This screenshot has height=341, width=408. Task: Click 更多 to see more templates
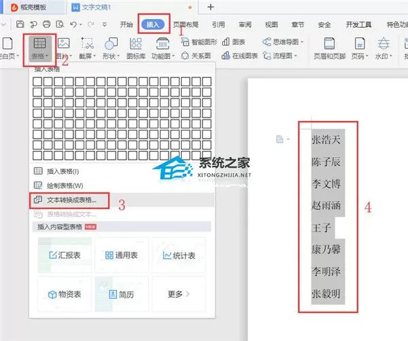click(x=179, y=294)
